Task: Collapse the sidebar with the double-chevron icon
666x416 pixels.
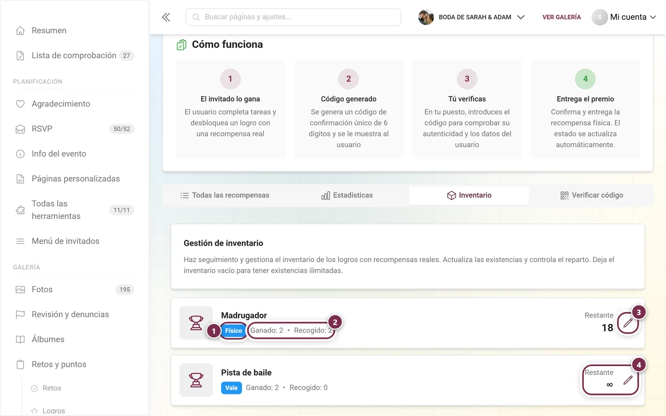Action: tap(166, 17)
